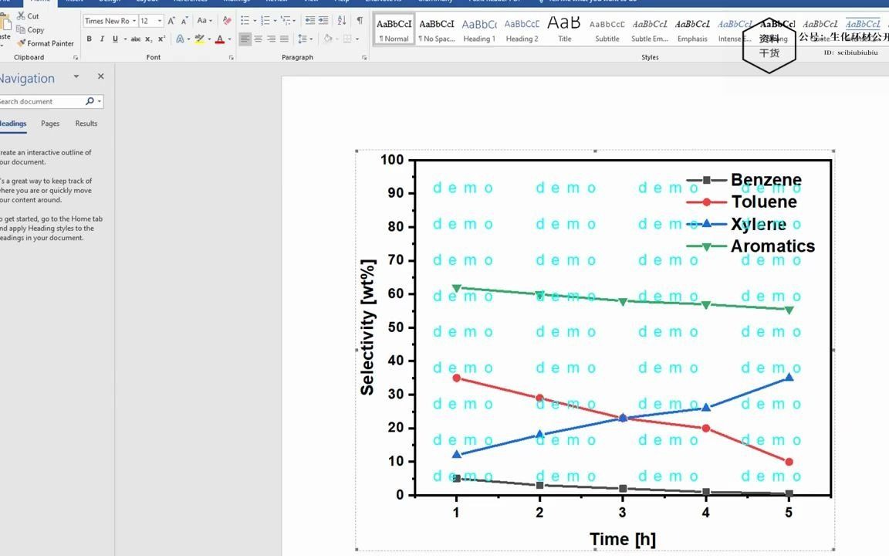Toggle bold formatting
This screenshot has width=889, height=556.
coord(89,39)
